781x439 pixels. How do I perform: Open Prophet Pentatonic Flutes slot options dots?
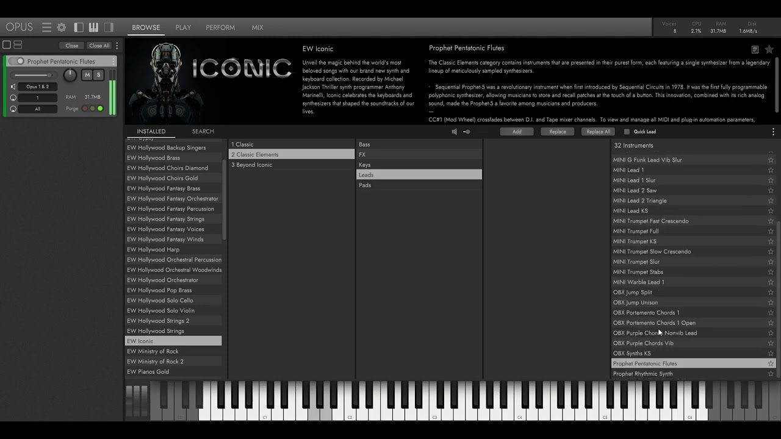113,62
